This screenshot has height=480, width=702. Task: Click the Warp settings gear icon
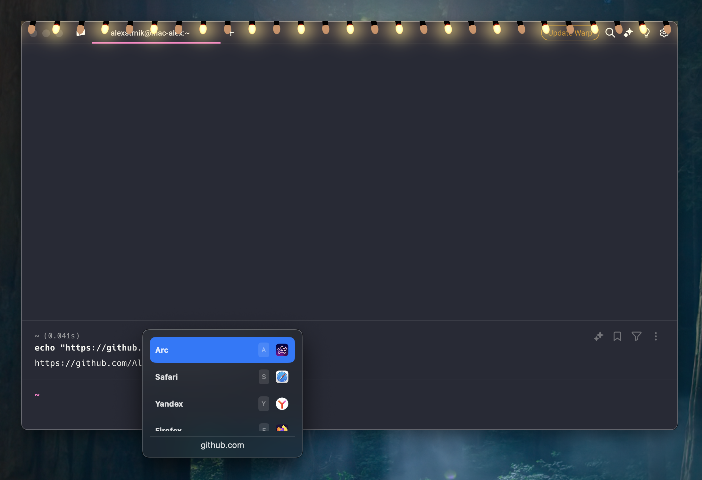click(665, 33)
